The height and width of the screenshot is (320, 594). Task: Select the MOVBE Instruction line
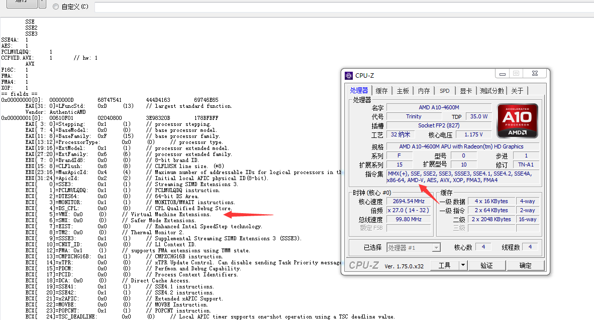[117, 305]
